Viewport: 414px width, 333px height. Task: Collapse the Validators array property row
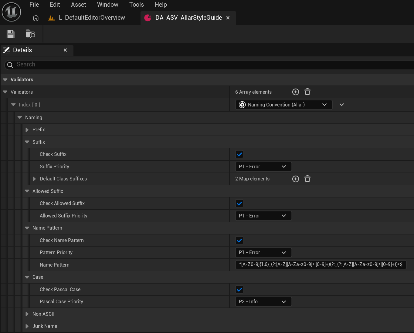pos(5,92)
